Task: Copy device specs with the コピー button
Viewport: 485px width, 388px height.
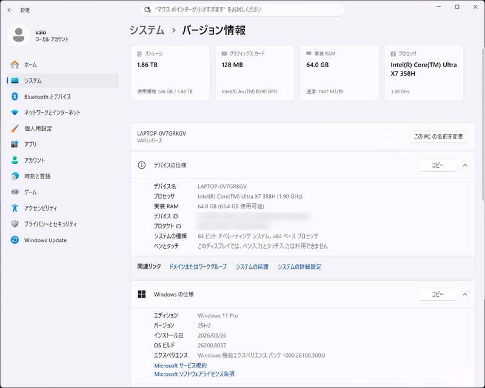Action: 438,165
